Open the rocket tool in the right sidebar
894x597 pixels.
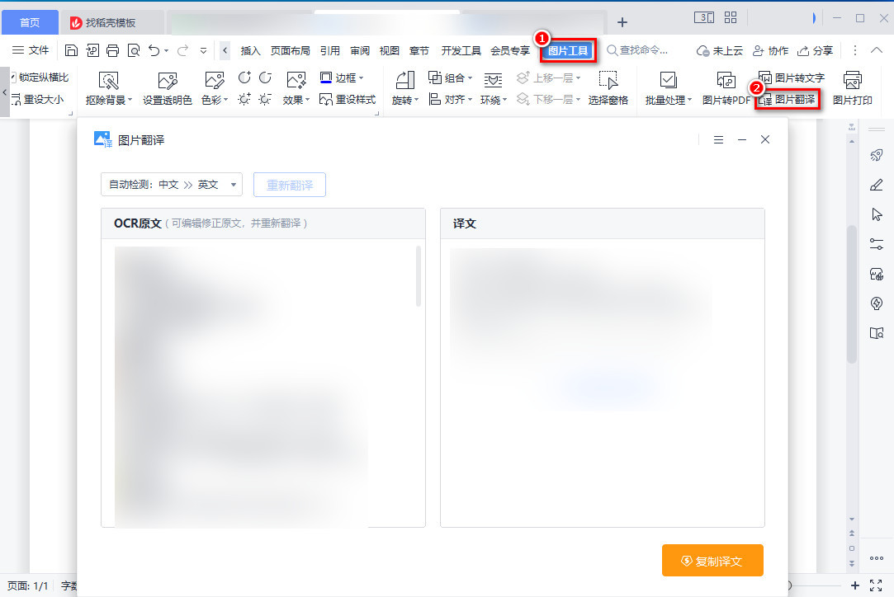877,154
